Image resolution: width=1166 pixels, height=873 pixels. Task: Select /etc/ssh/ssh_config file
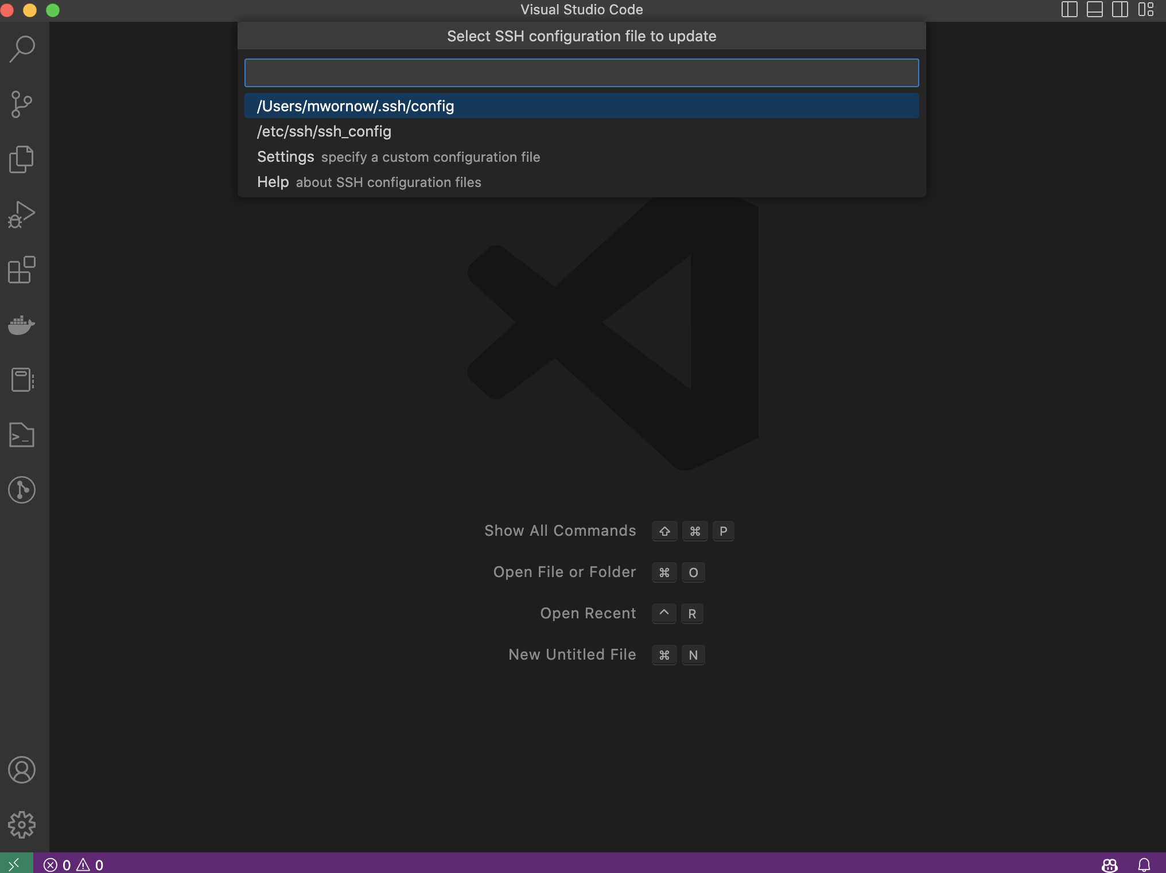tap(581, 131)
